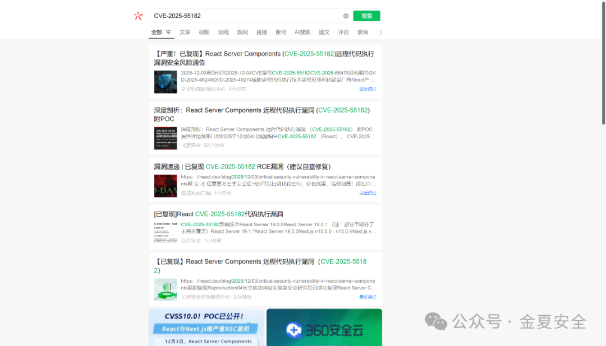
Task: Select the 全部 tab
Action: [x=157, y=32]
